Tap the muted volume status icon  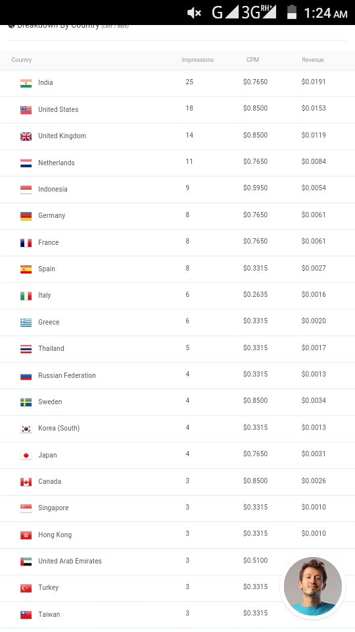[194, 13]
